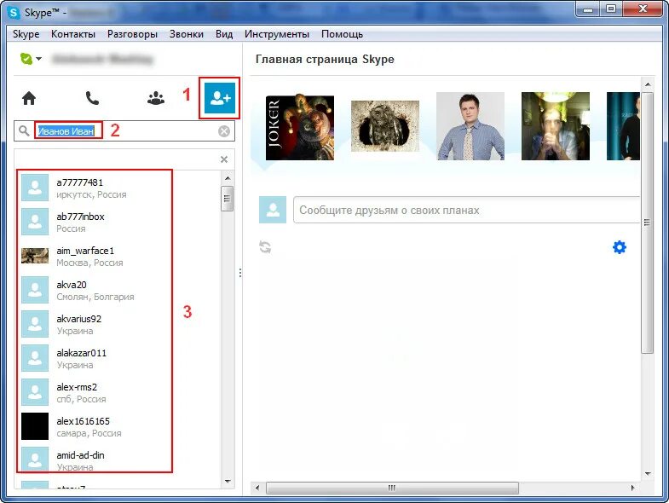Click the Add contact icon
The image size is (669, 503).
click(220, 98)
